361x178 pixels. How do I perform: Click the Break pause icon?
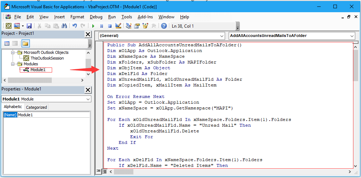pos(101,26)
